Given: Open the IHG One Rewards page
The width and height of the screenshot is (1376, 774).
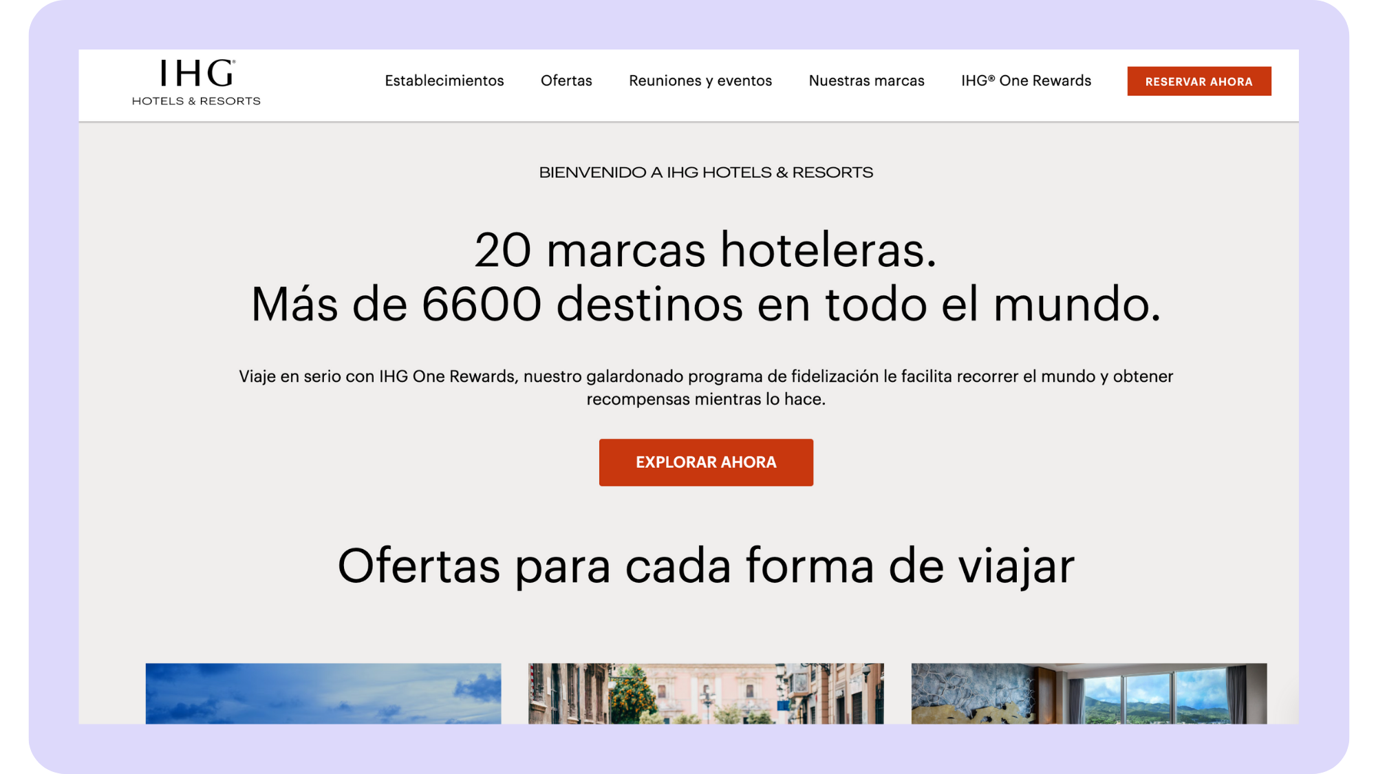Looking at the screenshot, I should tap(1026, 80).
